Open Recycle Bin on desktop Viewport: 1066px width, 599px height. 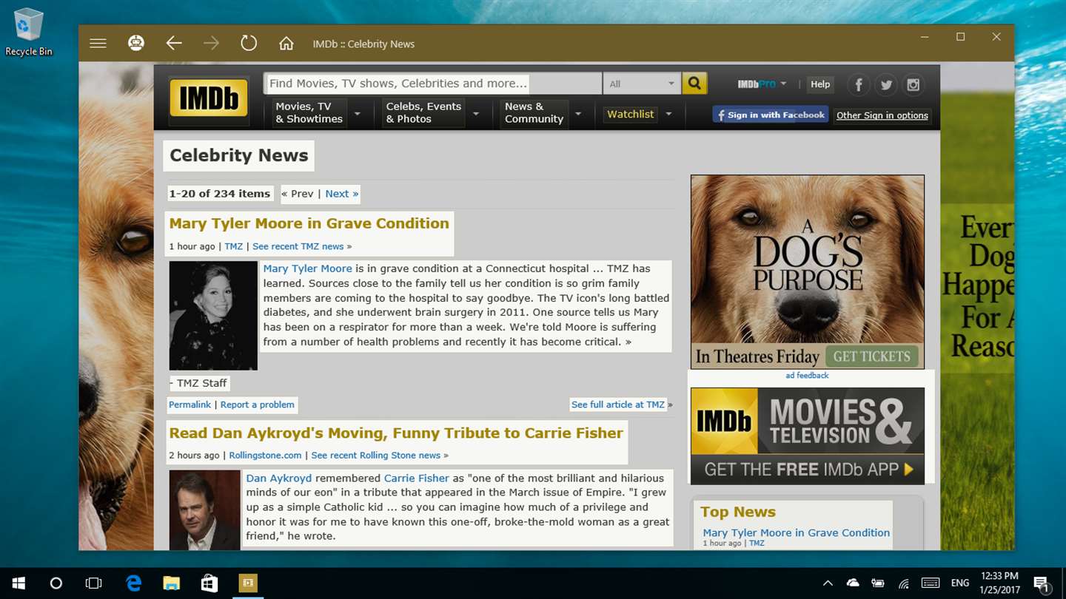pyautogui.click(x=29, y=32)
